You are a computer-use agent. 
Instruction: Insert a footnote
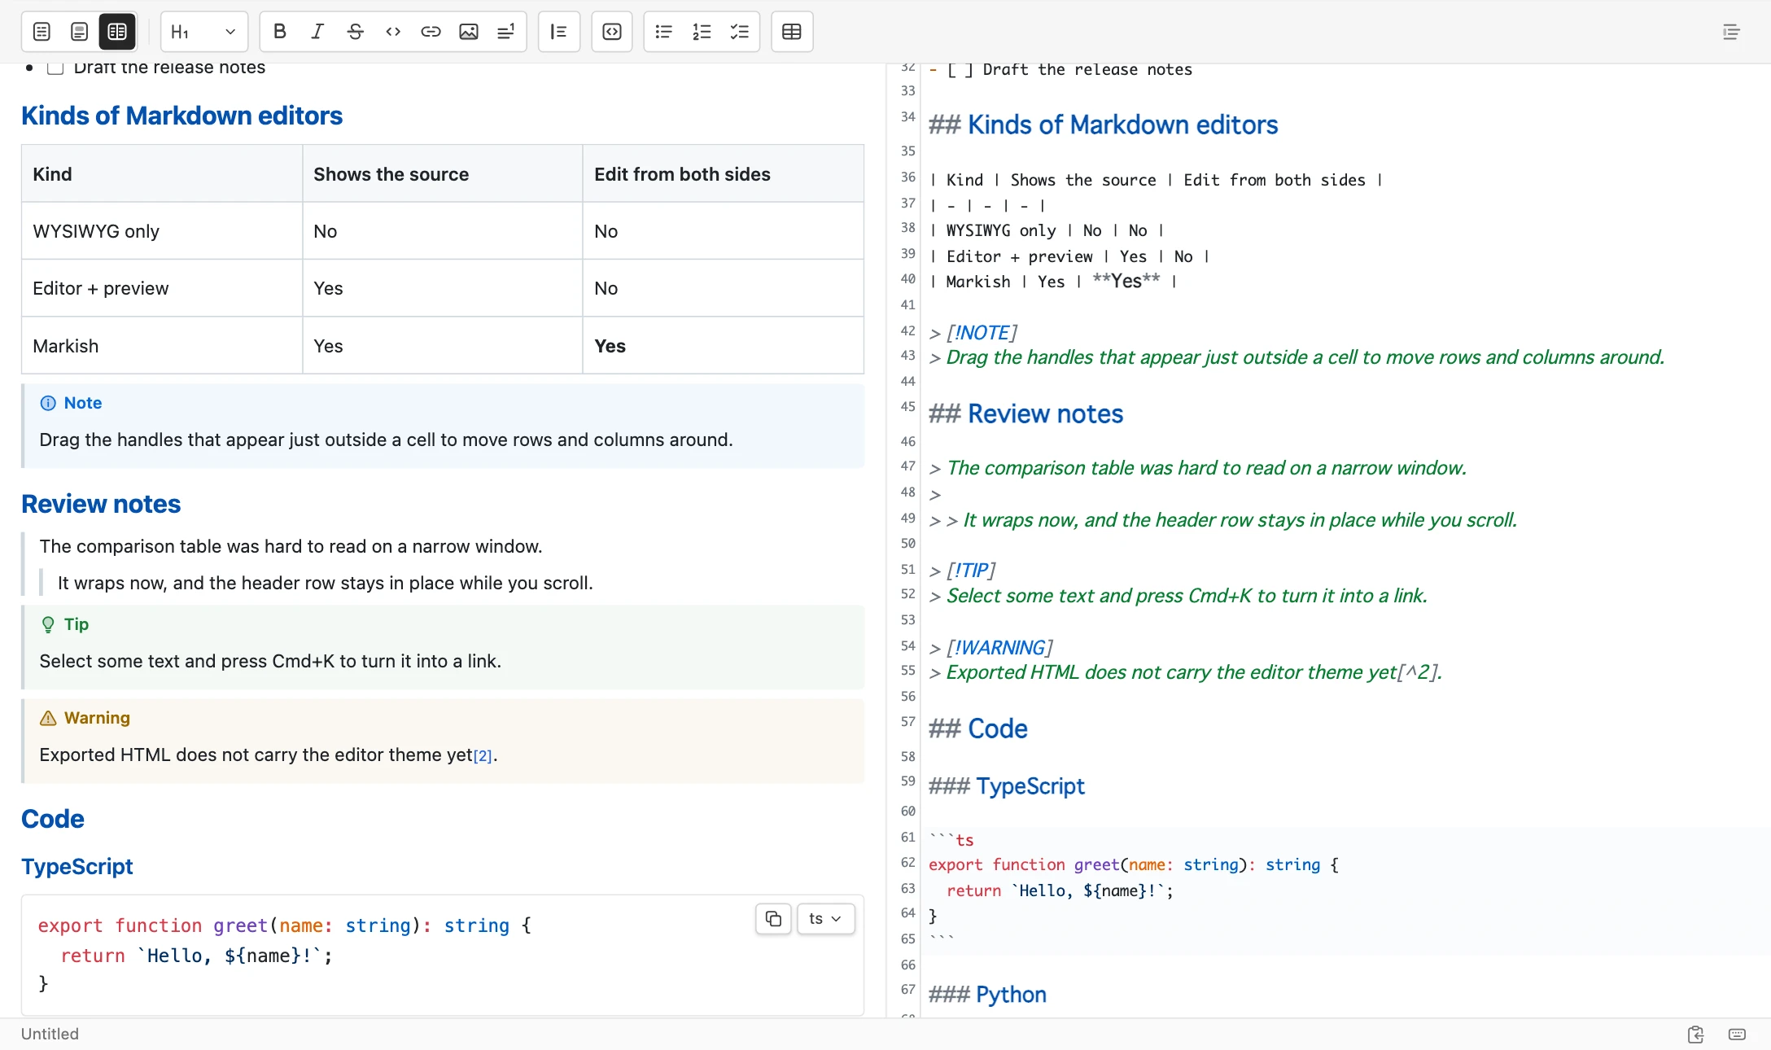coord(506,32)
